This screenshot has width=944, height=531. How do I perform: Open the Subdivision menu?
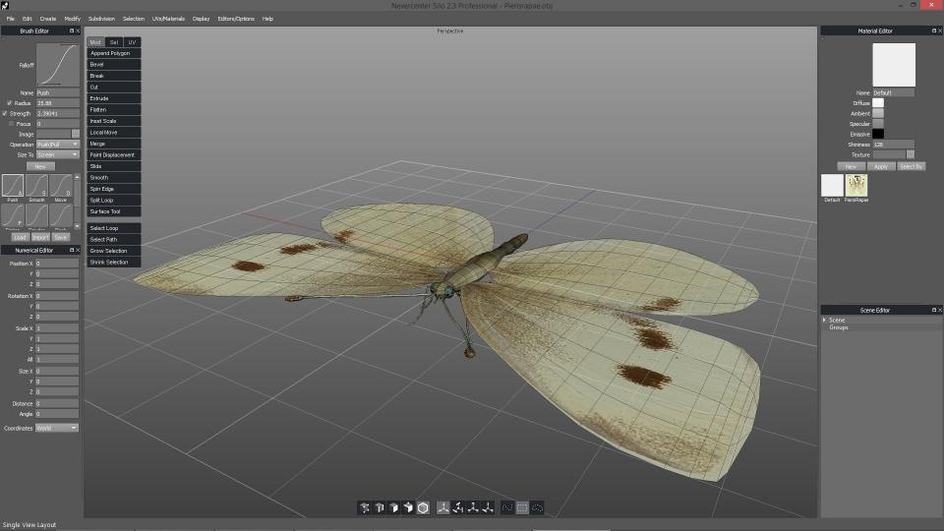(x=101, y=19)
